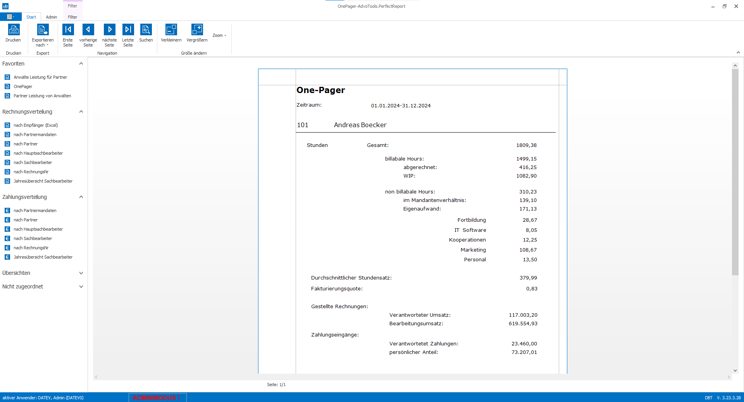Open the Suchen search tool
This screenshot has height=402, width=744.
pyautogui.click(x=146, y=33)
